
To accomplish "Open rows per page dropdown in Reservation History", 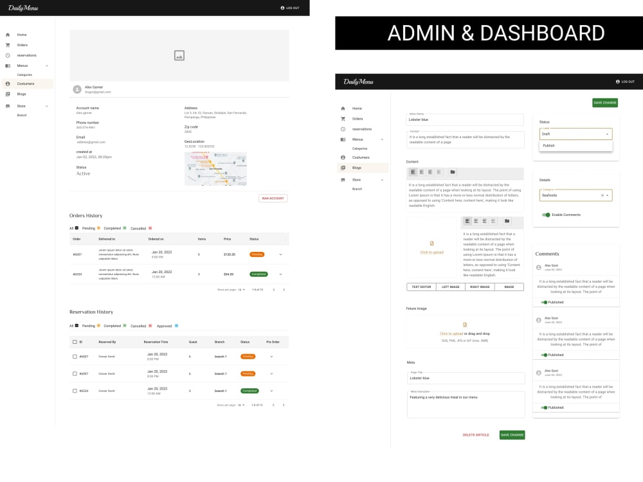I will pyautogui.click(x=241, y=405).
